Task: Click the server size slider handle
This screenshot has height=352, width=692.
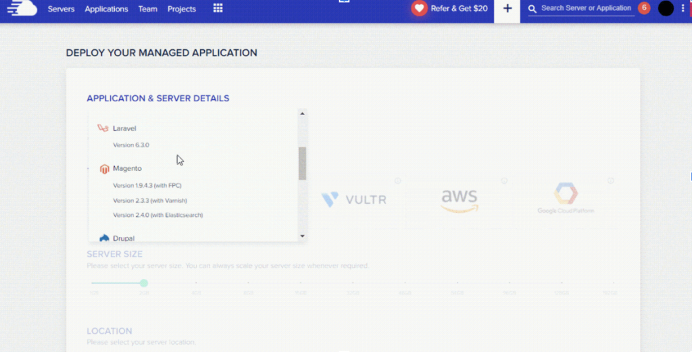Action: coord(144,283)
